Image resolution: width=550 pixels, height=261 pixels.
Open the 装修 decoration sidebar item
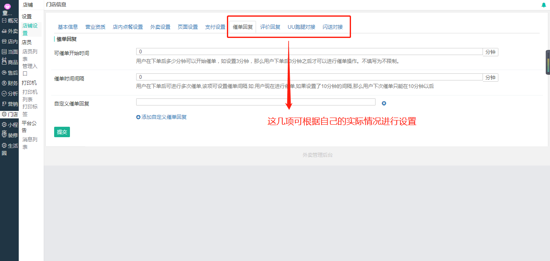tap(10, 135)
